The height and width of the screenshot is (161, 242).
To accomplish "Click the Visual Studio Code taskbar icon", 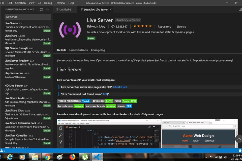I will point(97,157).
